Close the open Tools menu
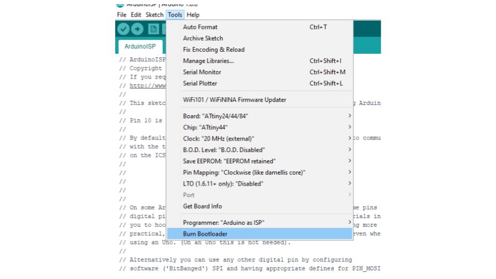 pos(175,15)
